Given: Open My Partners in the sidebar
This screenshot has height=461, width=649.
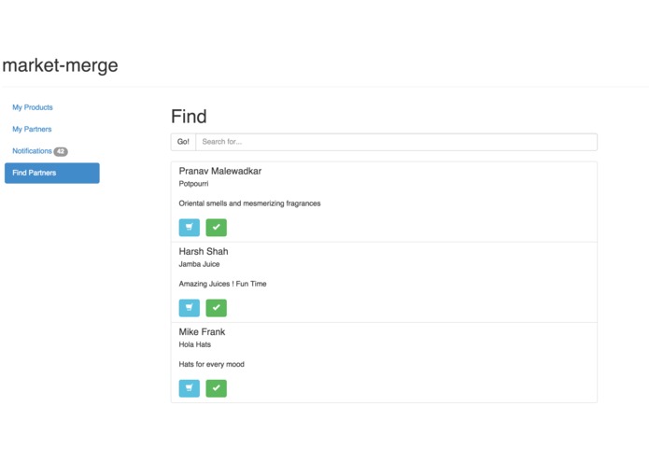Looking at the screenshot, I should [32, 130].
